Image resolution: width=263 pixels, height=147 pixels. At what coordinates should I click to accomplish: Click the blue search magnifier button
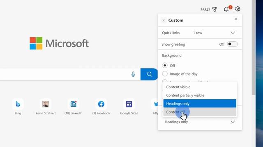click(149, 74)
